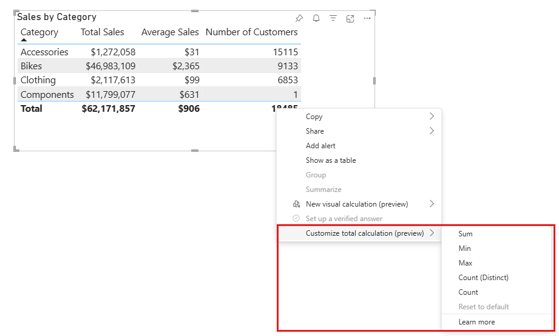
Task: Open the More options ellipsis
Action: pyautogui.click(x=367, y=19)
